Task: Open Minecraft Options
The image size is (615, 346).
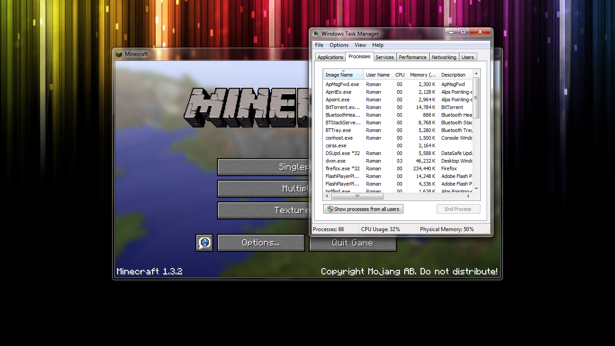Action: tap(261, 243)
